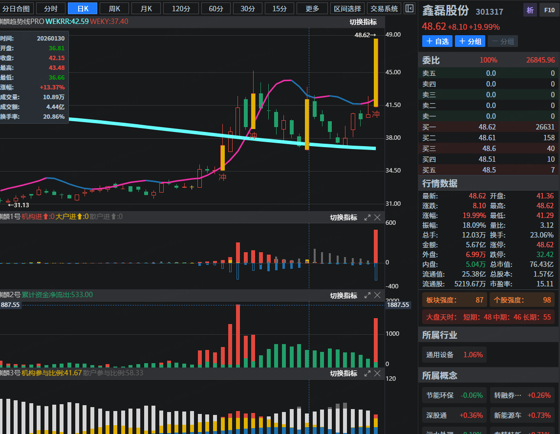
Task: Open the 析 analysis icon
Action: point(530,10)
